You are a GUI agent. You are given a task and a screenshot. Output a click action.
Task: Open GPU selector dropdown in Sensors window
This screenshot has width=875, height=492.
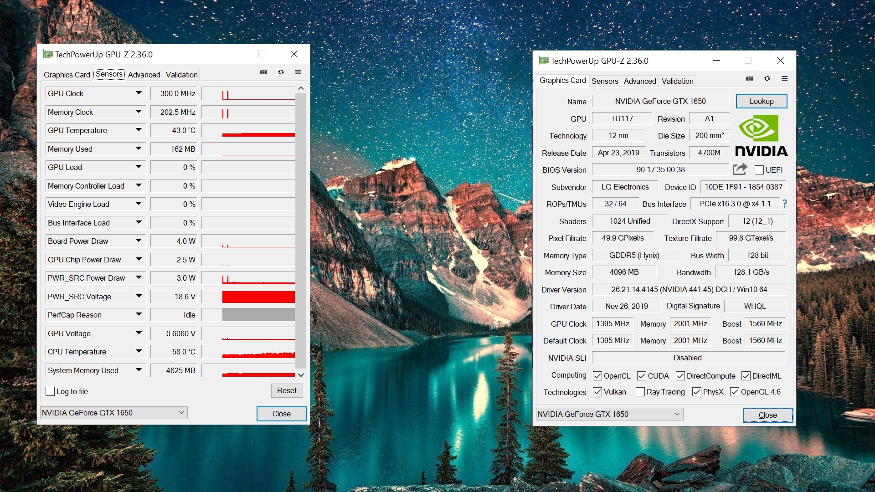tap(181, 413)
